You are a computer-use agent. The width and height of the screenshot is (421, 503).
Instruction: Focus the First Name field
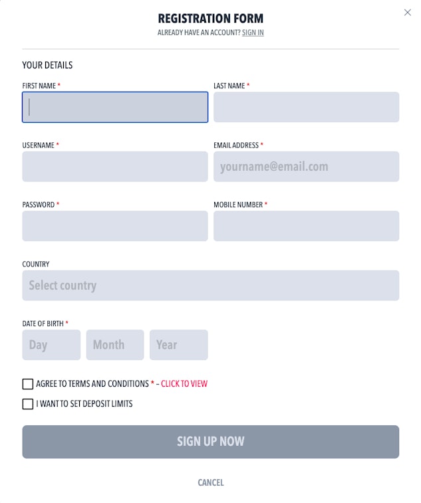(x=115, y=107)
